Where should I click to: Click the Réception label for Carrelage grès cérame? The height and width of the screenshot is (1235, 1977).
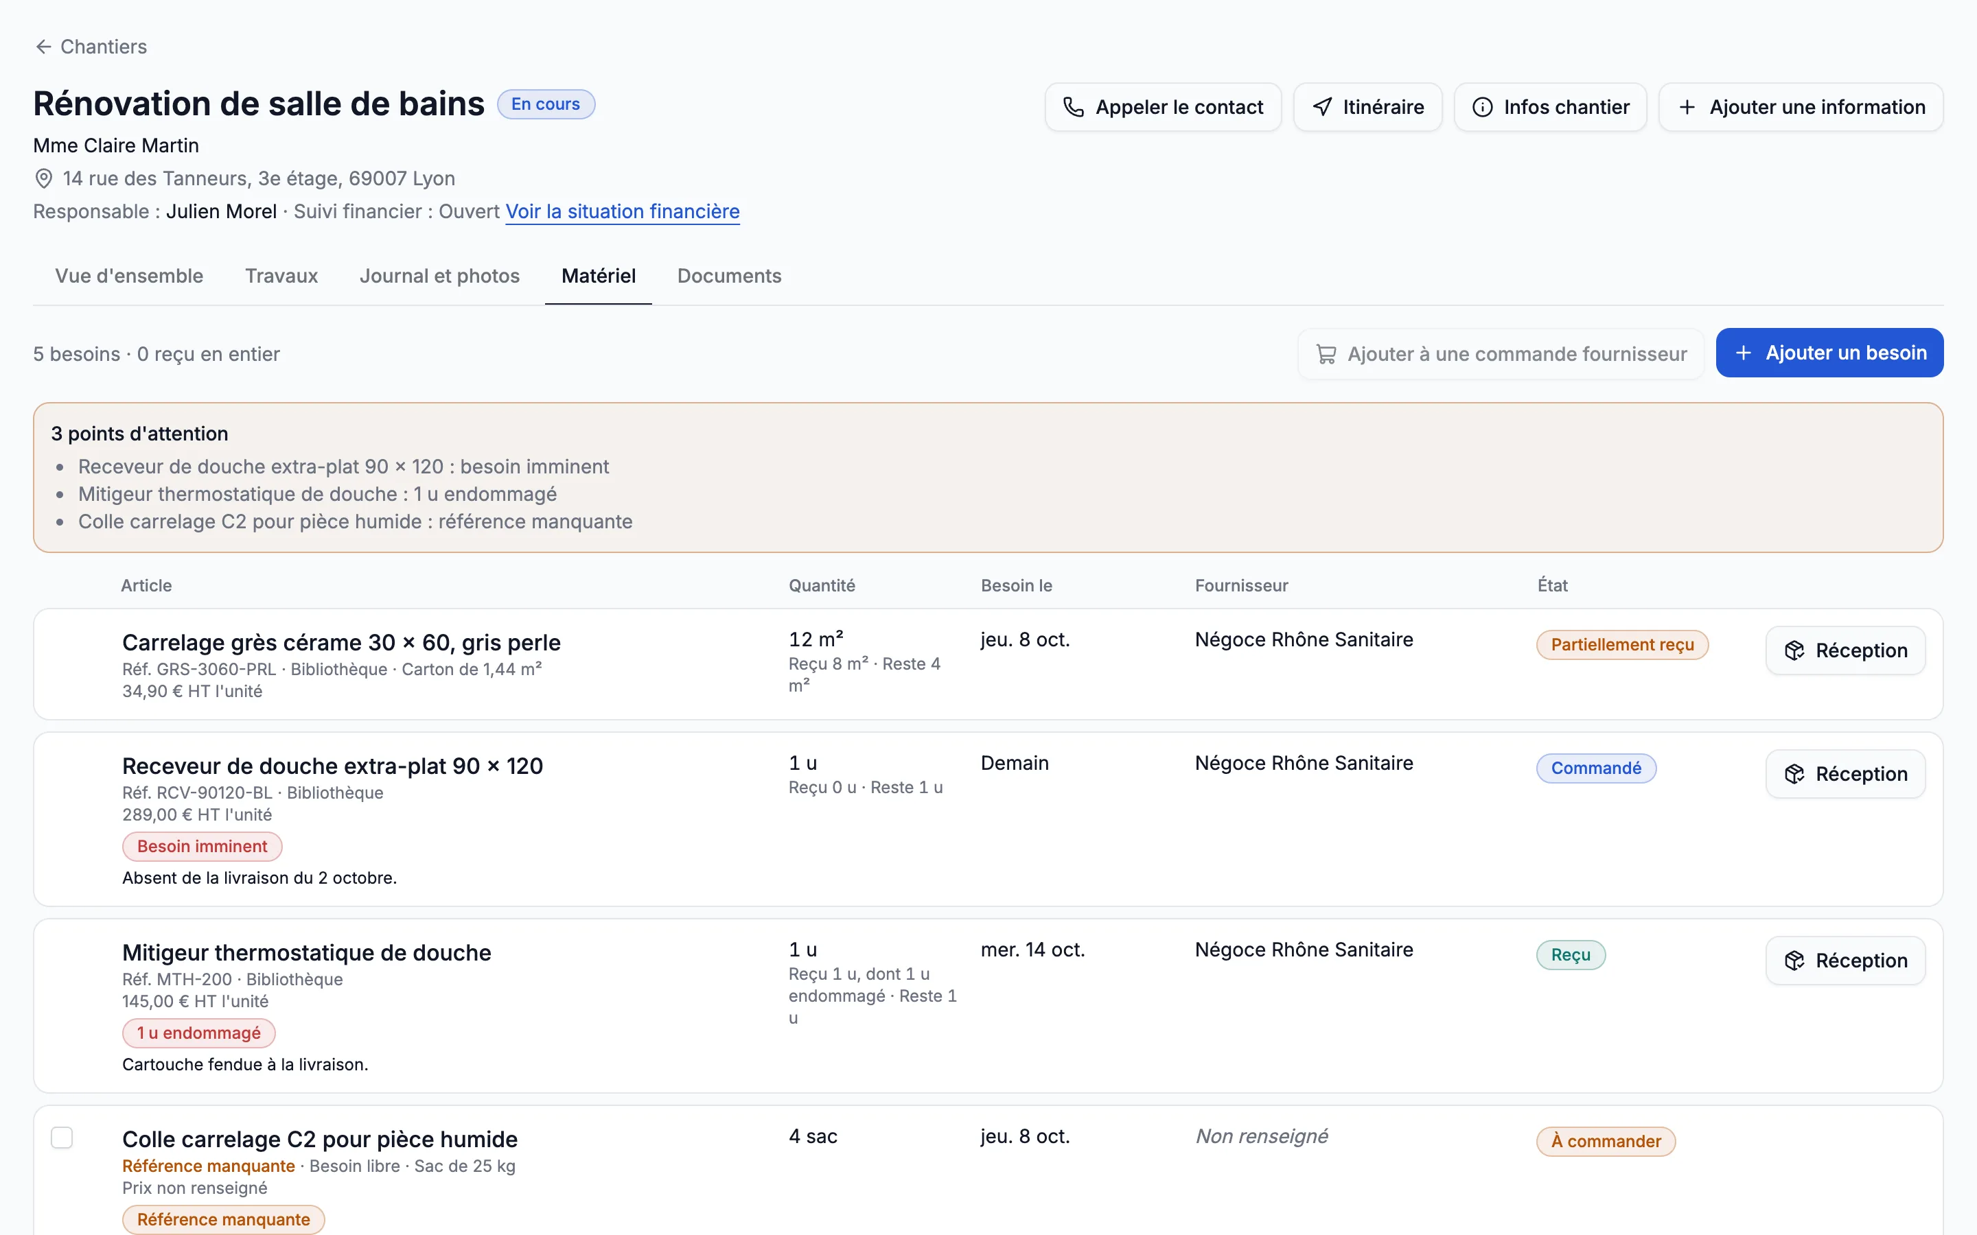tap(1861, 650)
